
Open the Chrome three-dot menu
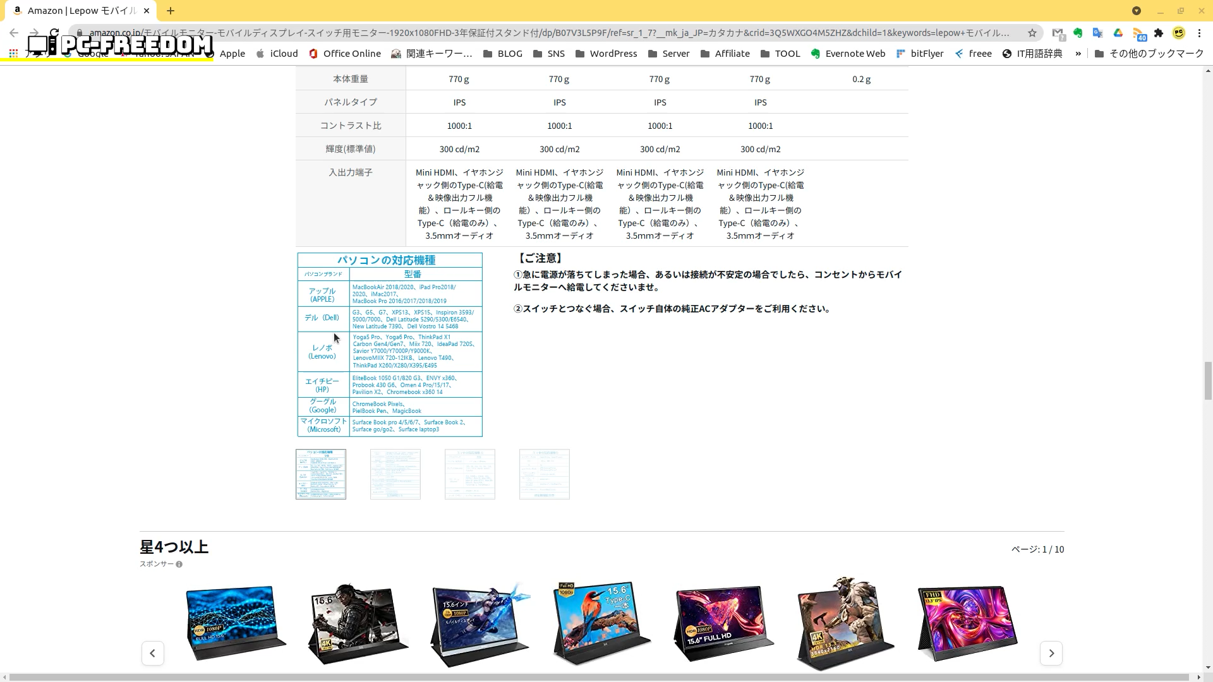coord(1200,33)
